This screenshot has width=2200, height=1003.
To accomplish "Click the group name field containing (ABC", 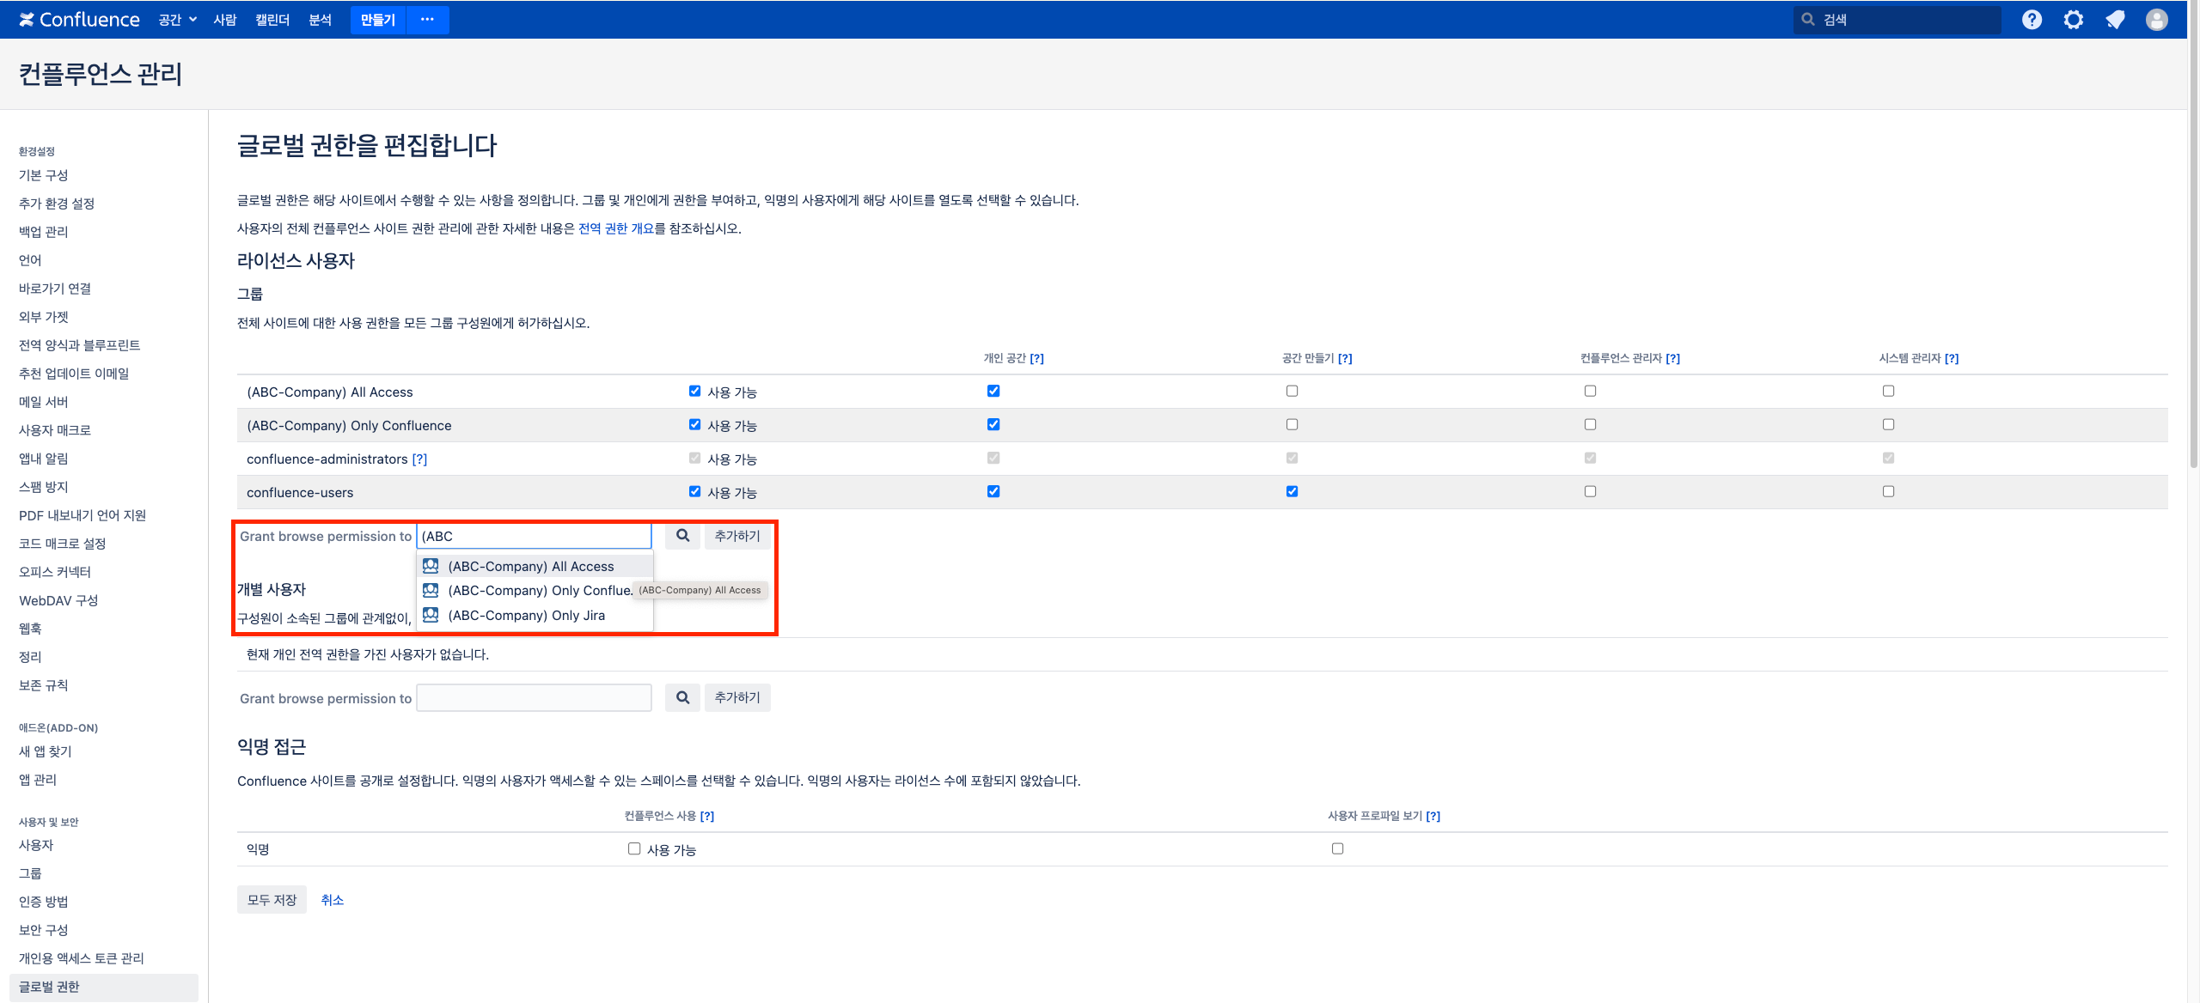I will pyautogui.click(x=534, y=536).
